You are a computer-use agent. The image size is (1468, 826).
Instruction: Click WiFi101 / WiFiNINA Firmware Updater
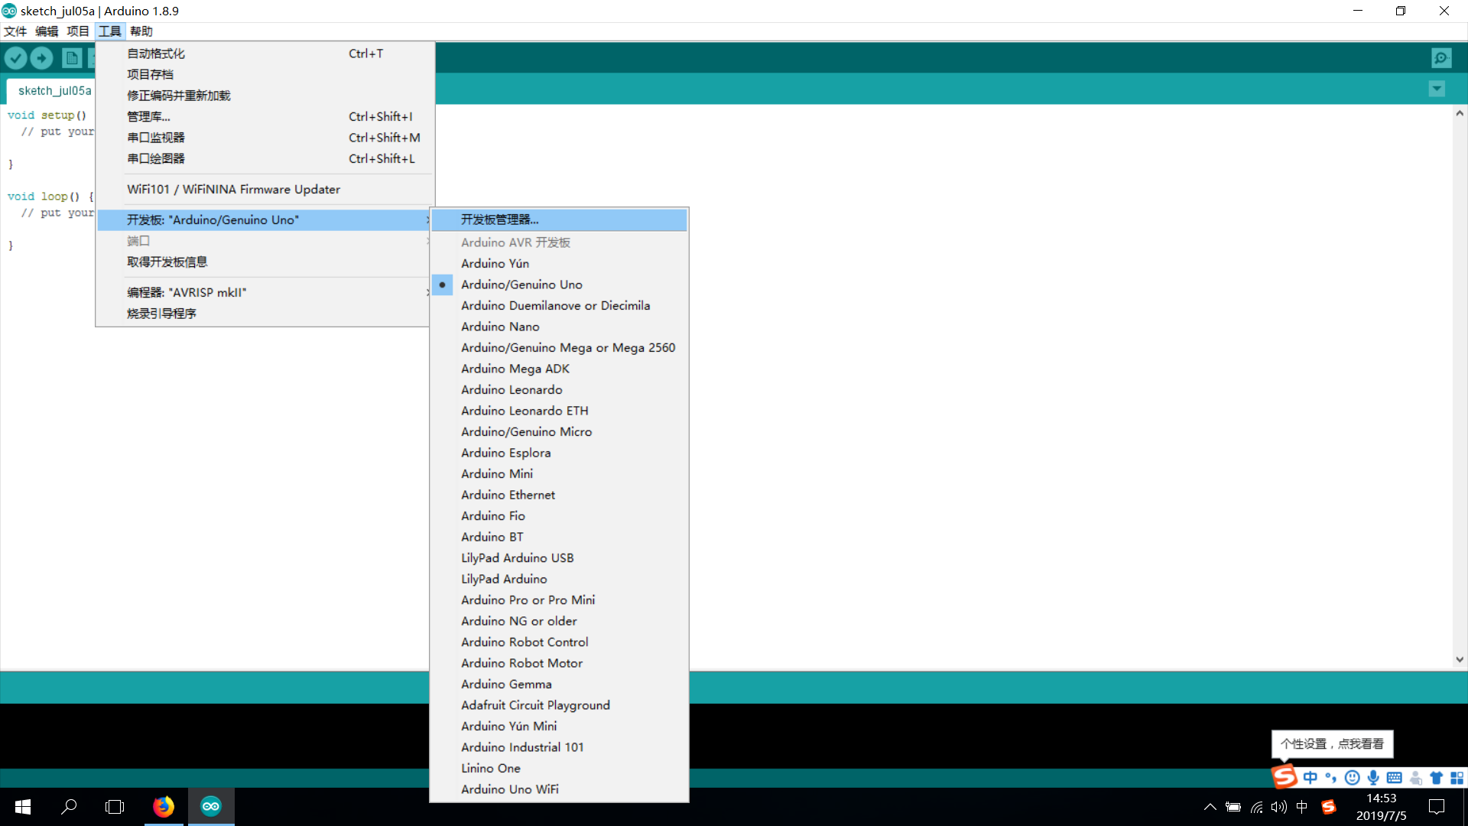[x=233, y=190]
